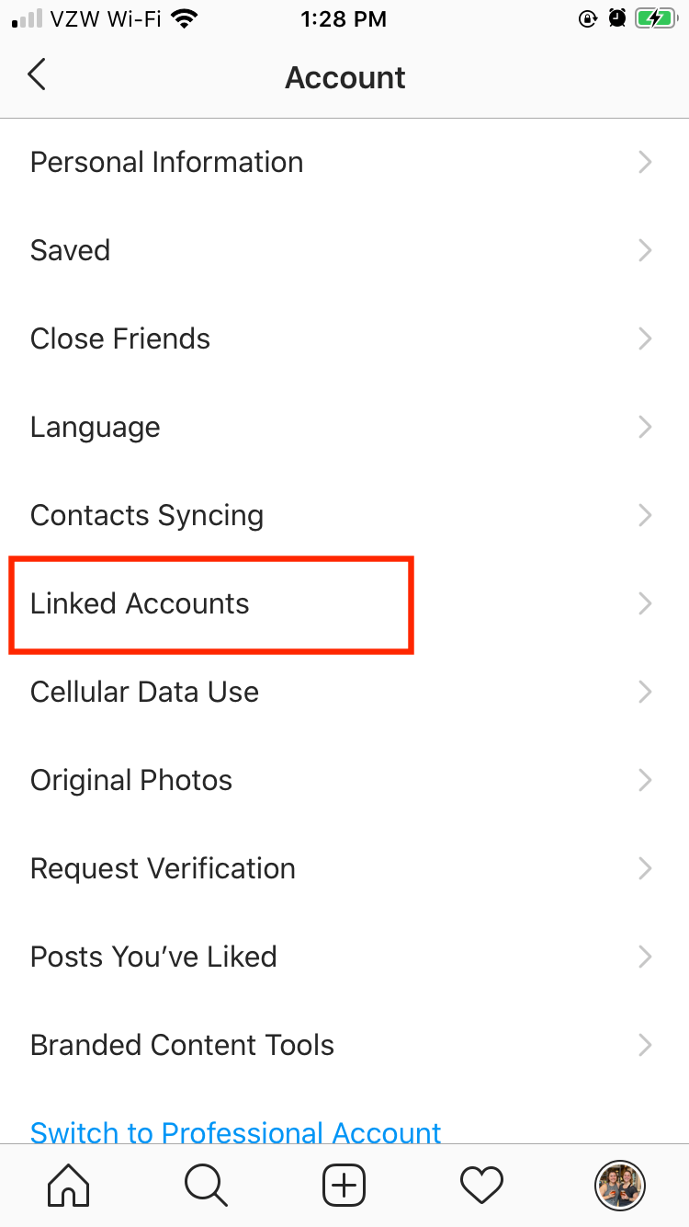
Task: Open the Activity heart tab
Action: (482, 1185)
